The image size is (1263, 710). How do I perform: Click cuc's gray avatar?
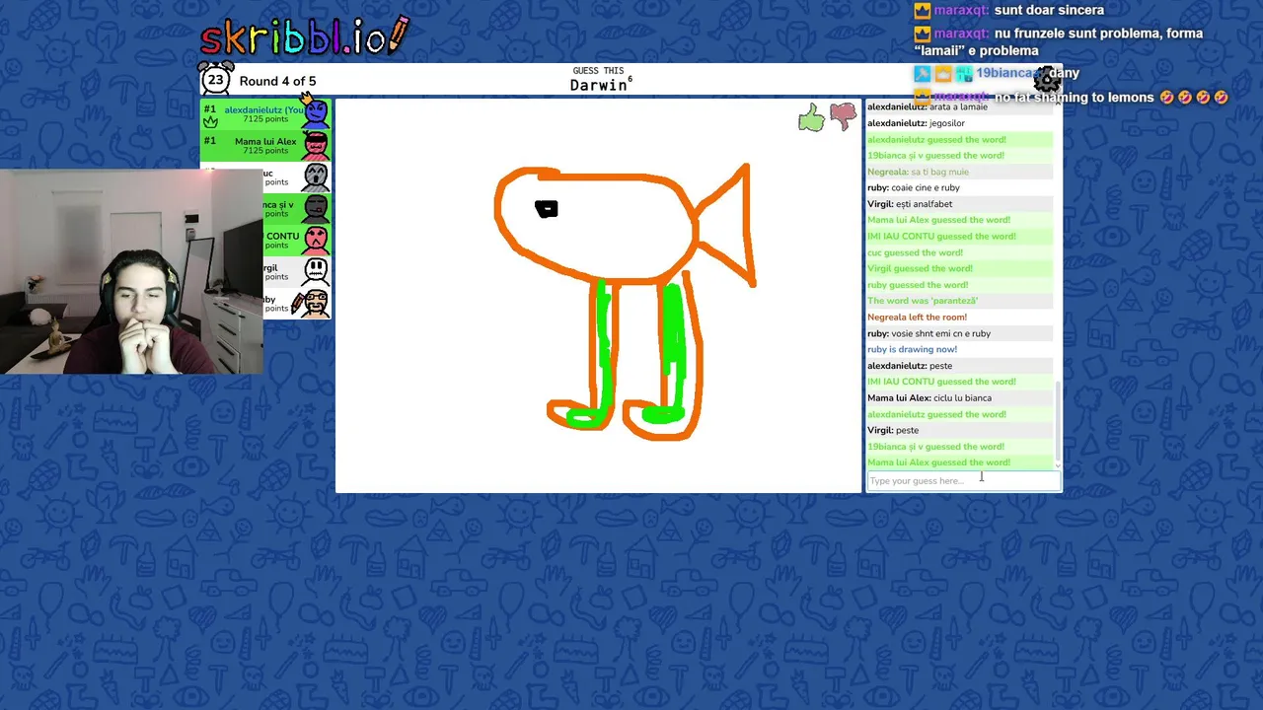tap(316, 177)
